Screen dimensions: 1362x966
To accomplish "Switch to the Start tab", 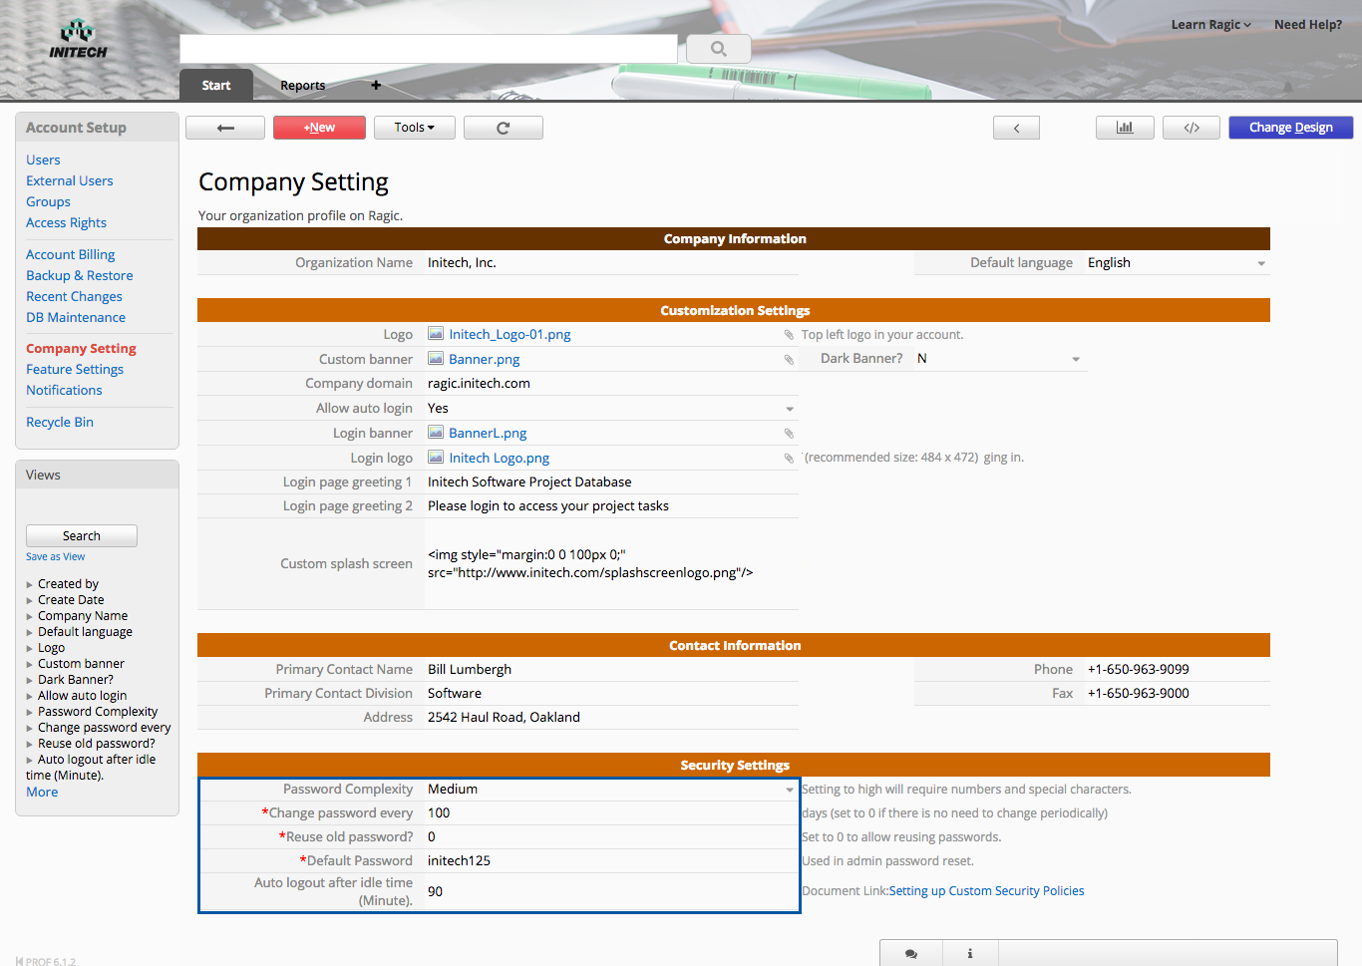I will (216, 86).
